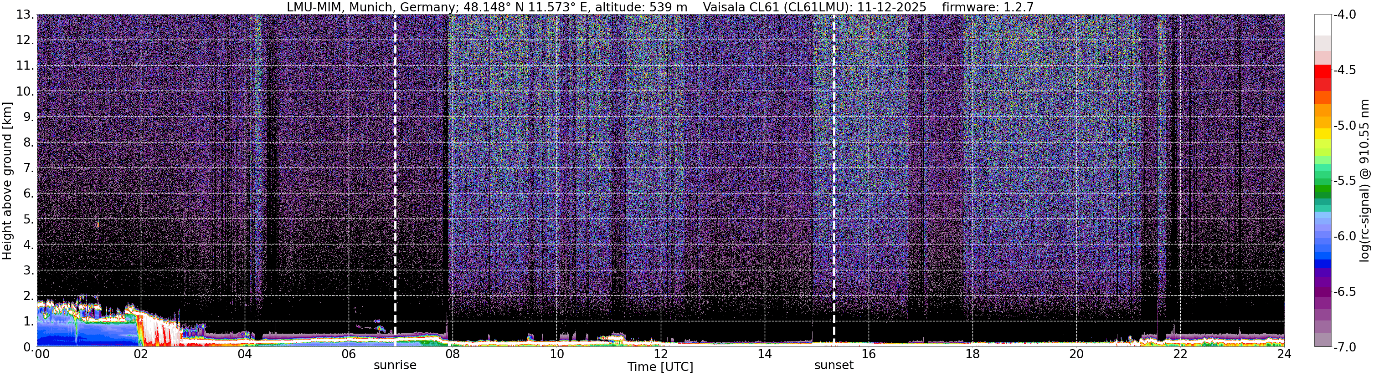Click the 'firmware: 1.2.7' text
The width and height of the screenshot is (1374, 376).
(988, 7)
